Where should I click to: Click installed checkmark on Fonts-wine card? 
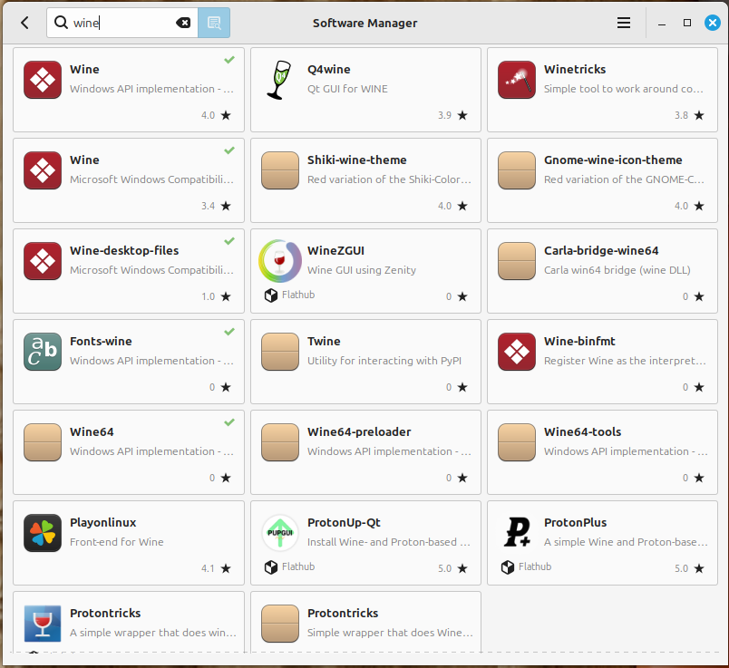click(x=229, y=332)
